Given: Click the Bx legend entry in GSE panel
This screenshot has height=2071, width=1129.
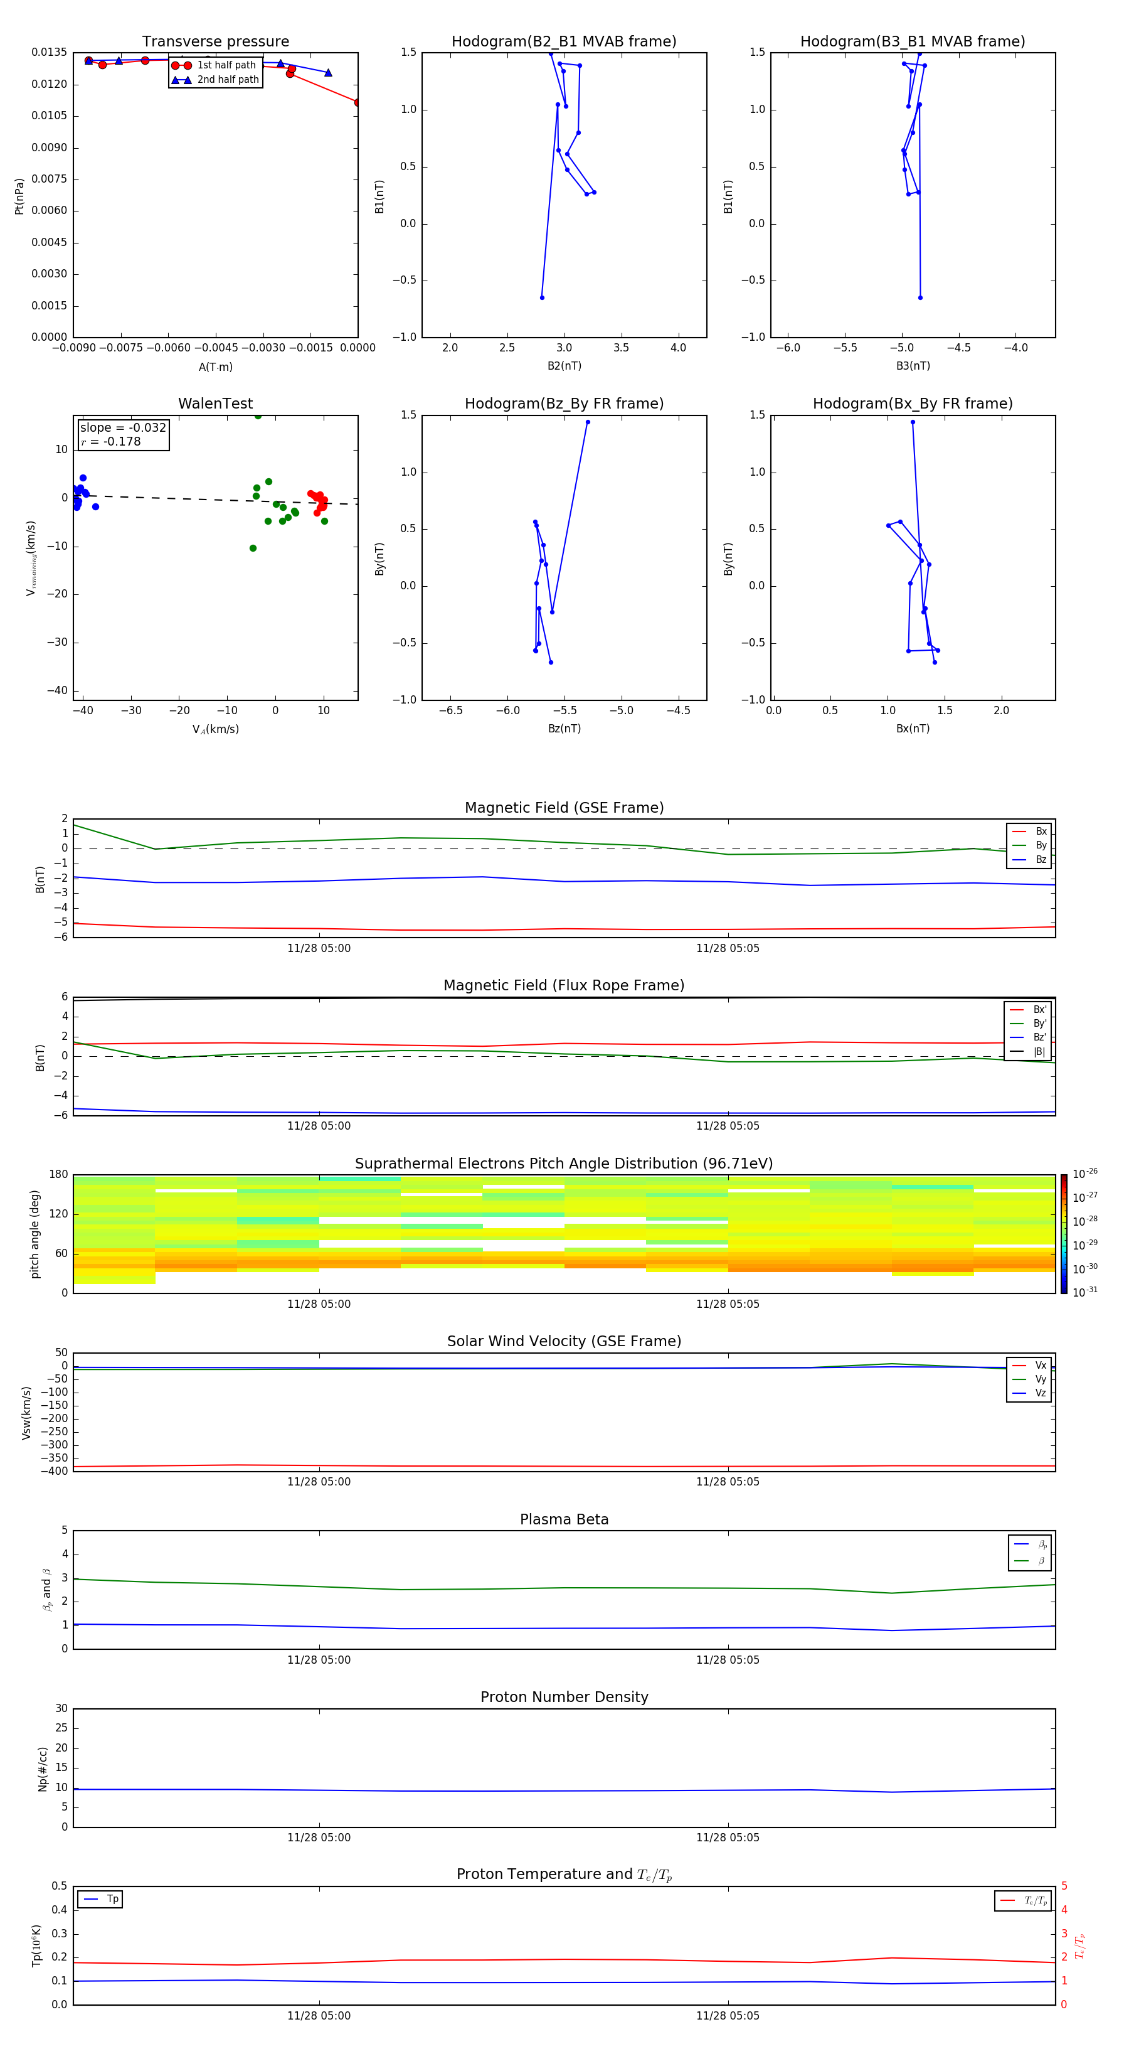Looking at the screenshot, I should [1029, 832].
